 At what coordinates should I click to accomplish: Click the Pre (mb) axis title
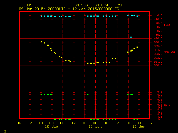click(x=170, y=52)
